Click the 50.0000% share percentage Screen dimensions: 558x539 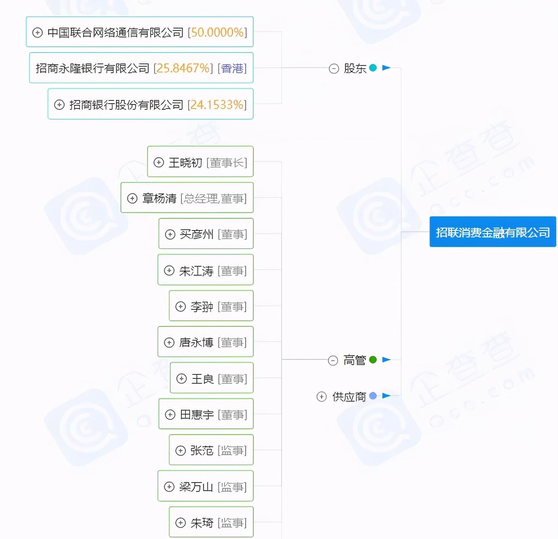[217, 33]
